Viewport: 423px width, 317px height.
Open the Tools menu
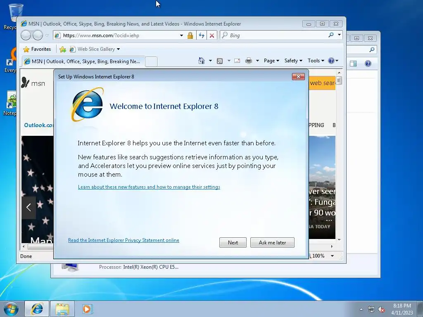click(x=316, y=61)
